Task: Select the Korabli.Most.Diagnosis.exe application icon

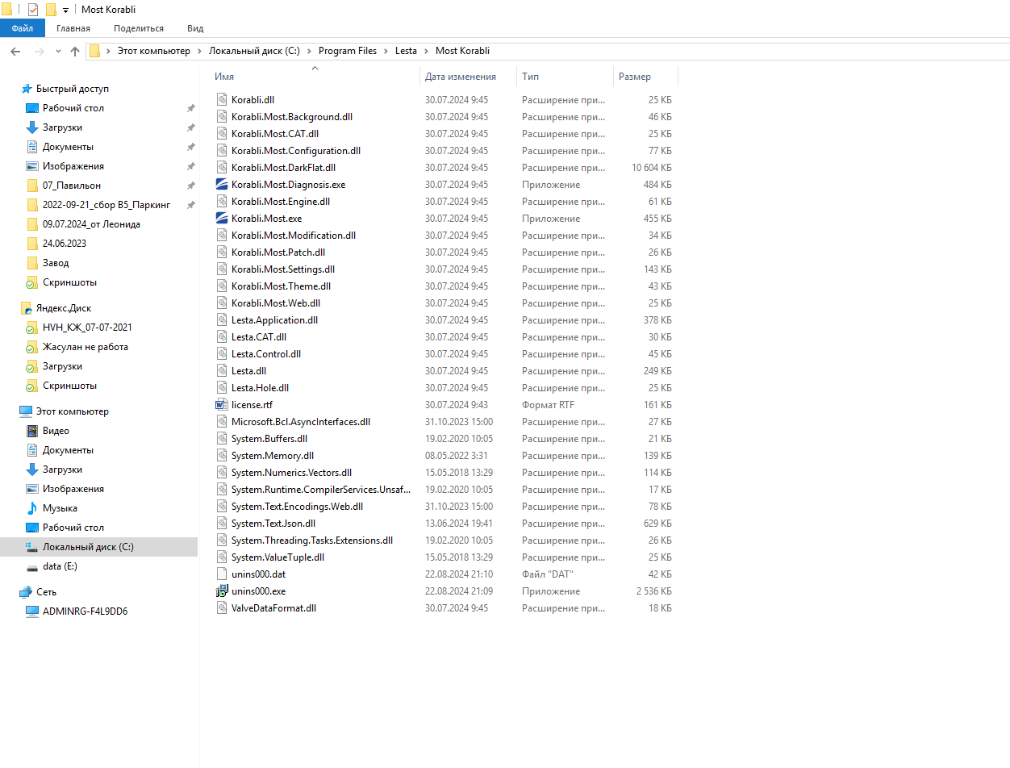Action: [222, 185]
